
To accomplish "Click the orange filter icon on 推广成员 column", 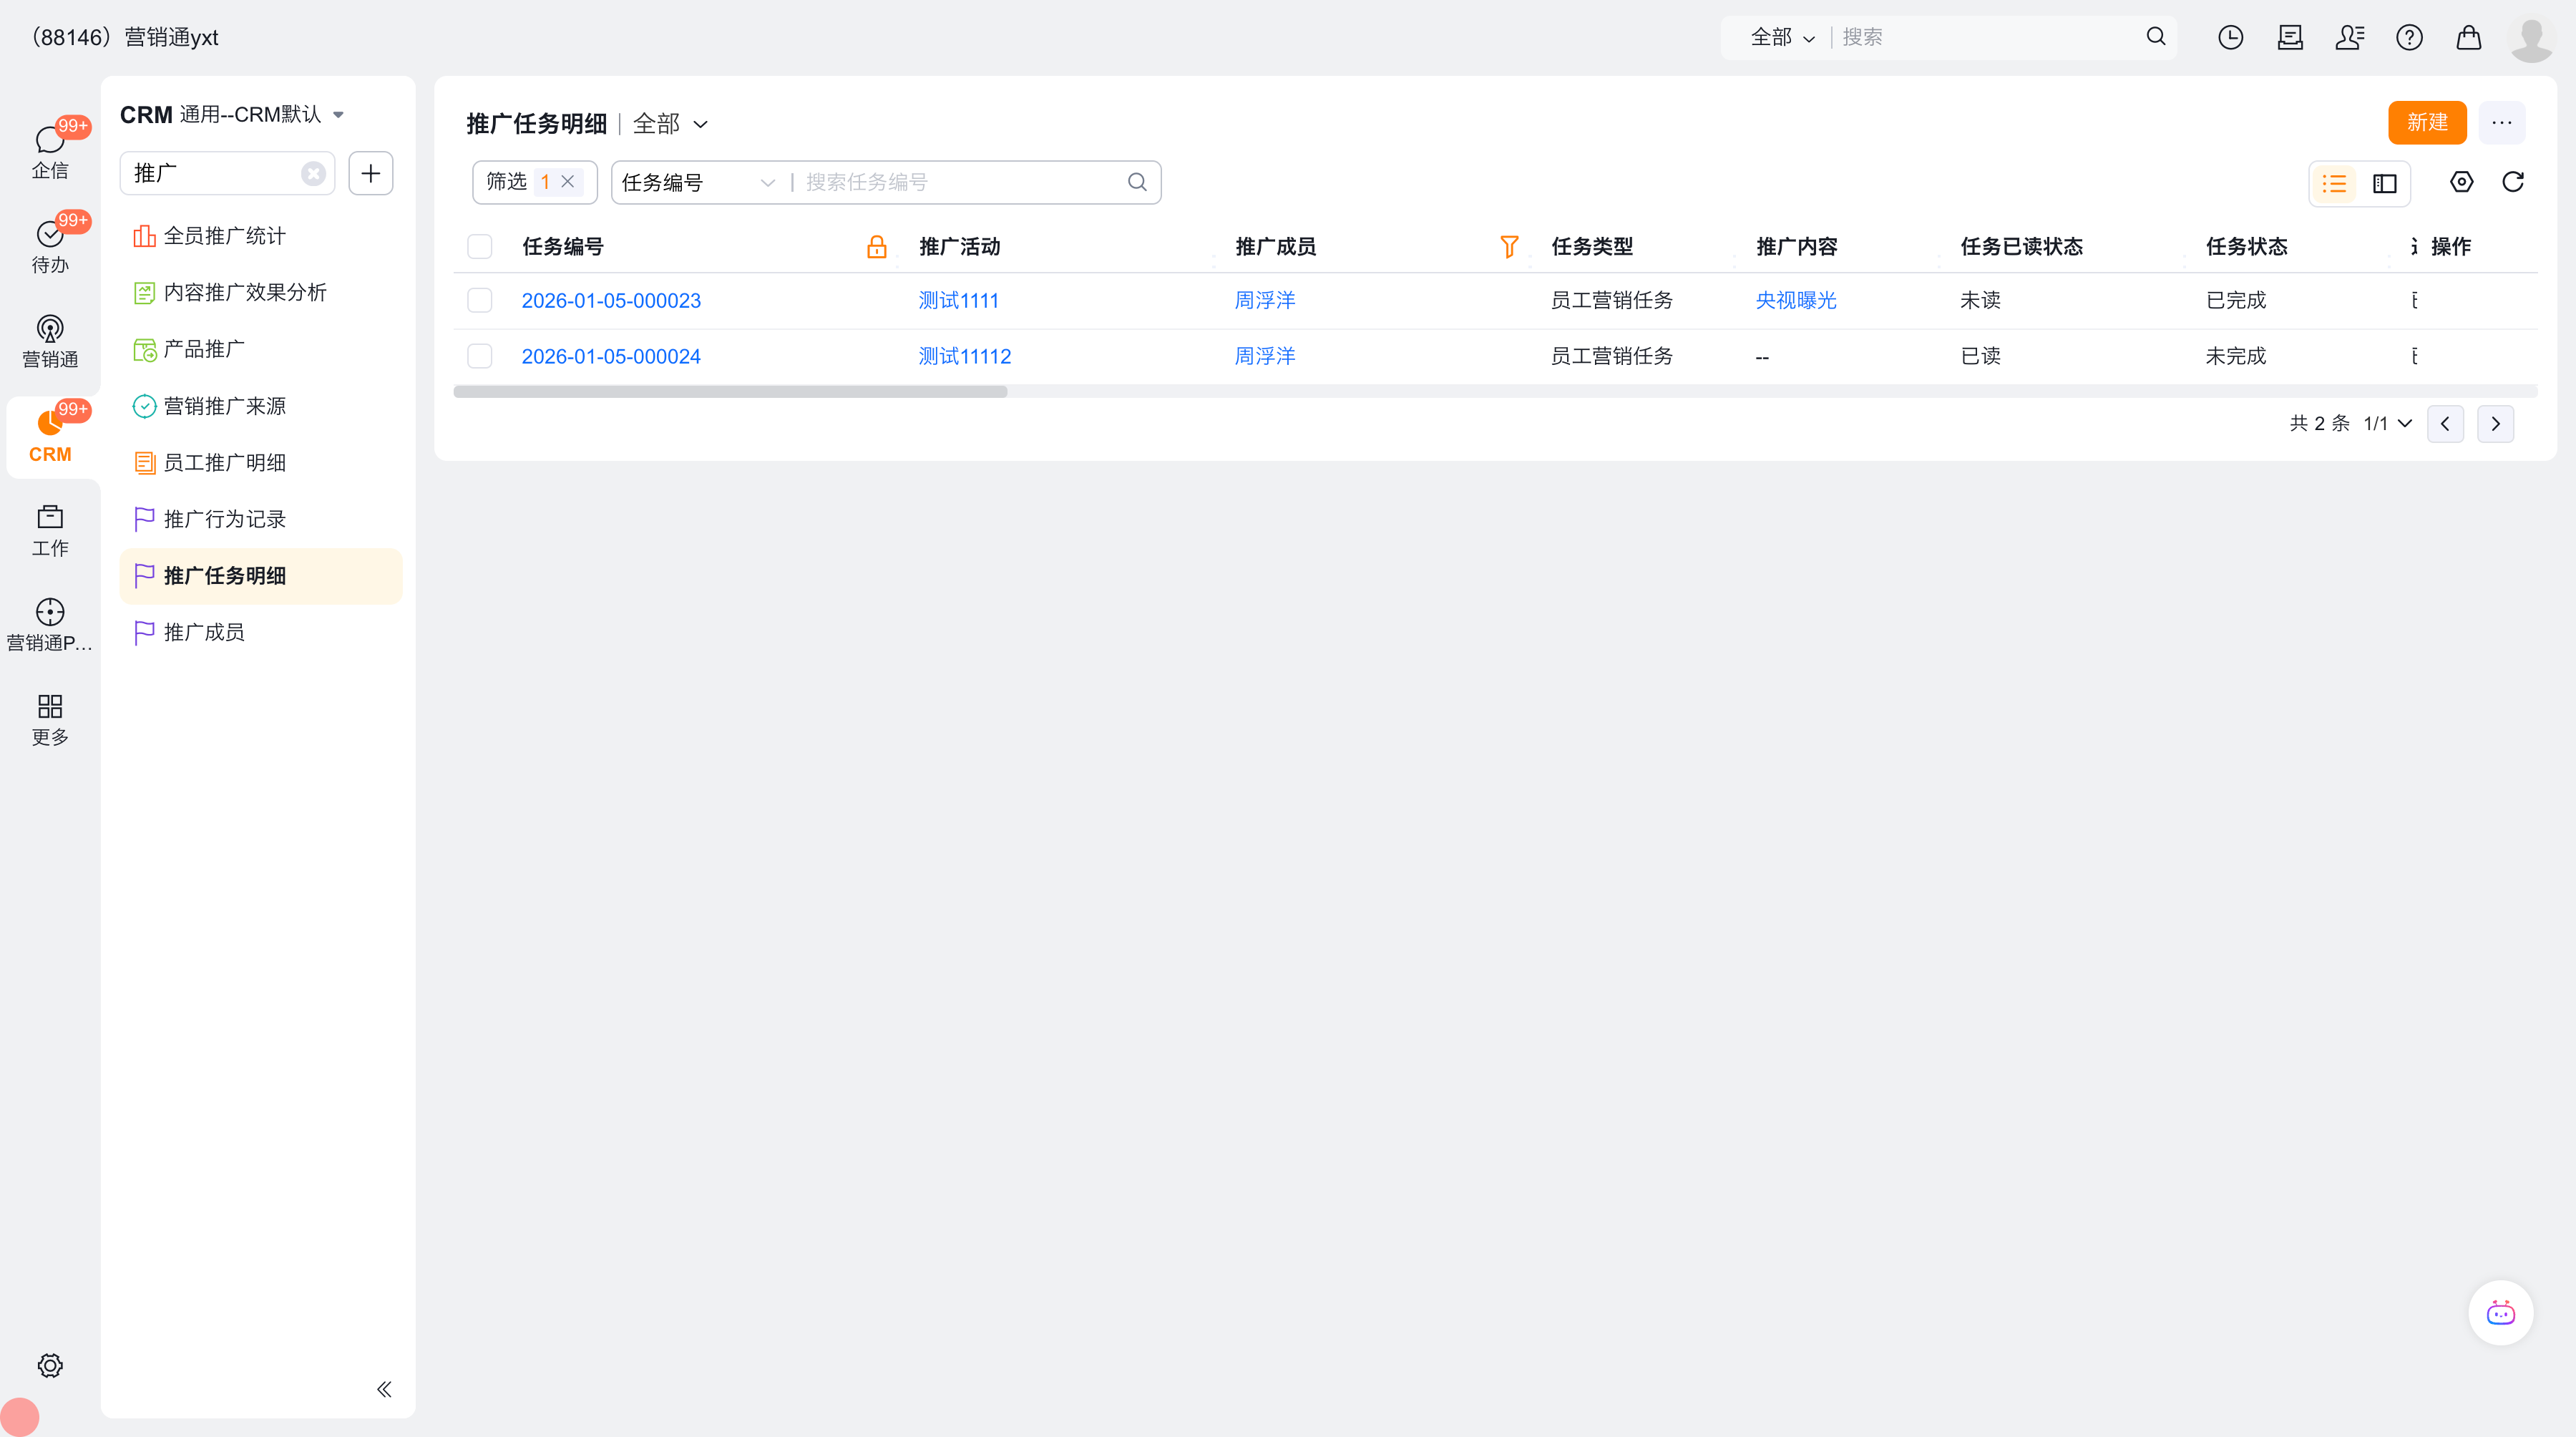I will click(1509, 246).
